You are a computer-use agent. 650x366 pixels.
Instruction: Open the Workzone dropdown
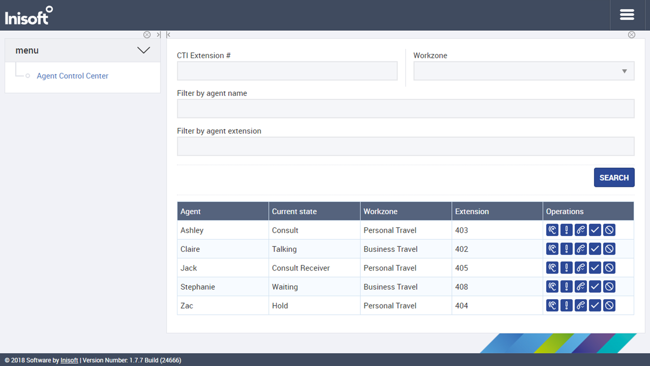(x=524, y=71)
